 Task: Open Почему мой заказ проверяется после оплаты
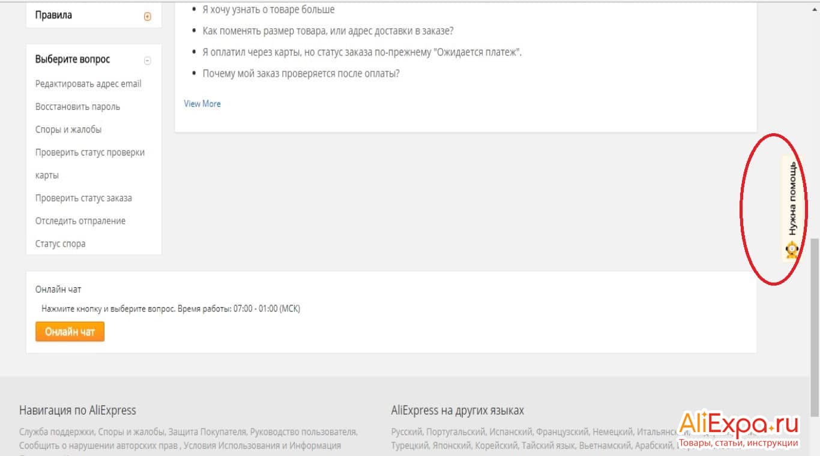301,74
